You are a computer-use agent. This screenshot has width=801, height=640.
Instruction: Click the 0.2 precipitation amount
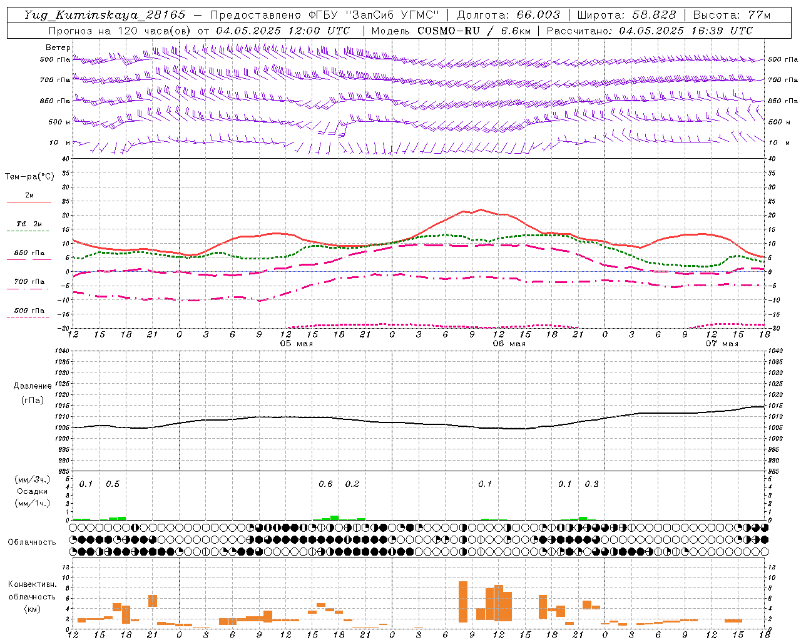click(352, 484)
